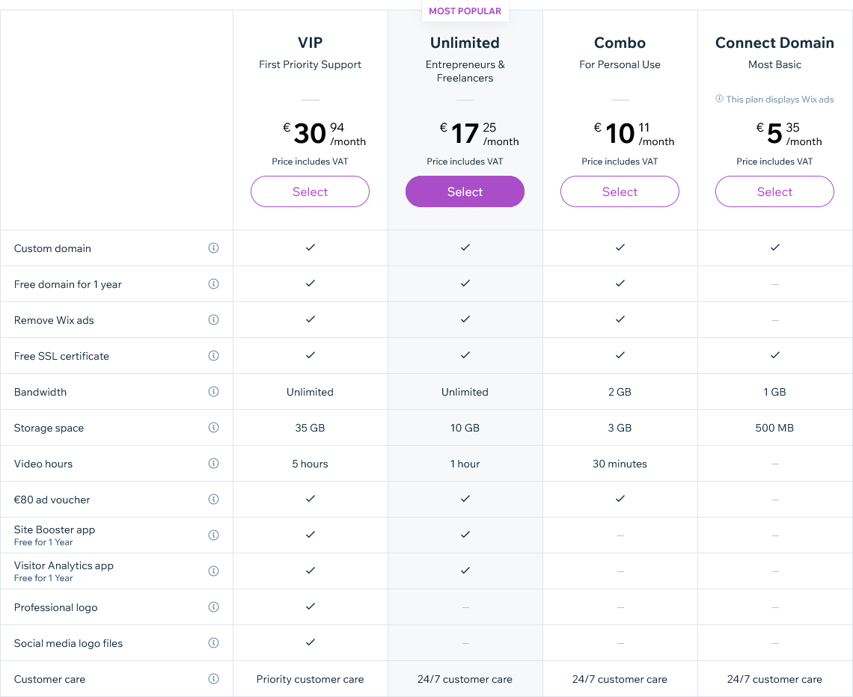Select the VIP plan
The height and width of the screenshot is (697, 853).
pyautogui.click(x=310, y=191)
